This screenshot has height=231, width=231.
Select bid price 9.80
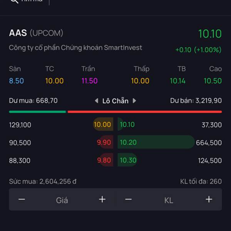click(x=104, y=160)
